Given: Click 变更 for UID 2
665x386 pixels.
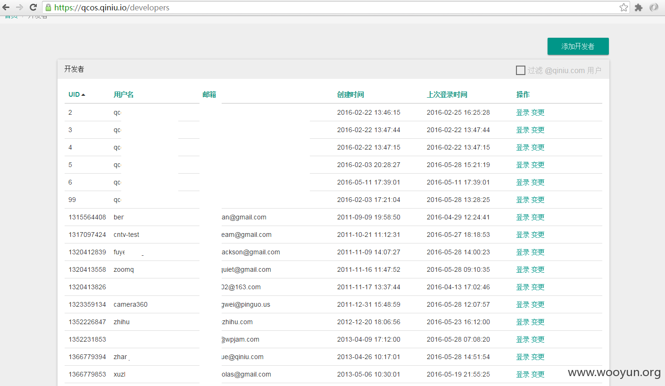Looking at the screenshot, I should tap(538, 112).
